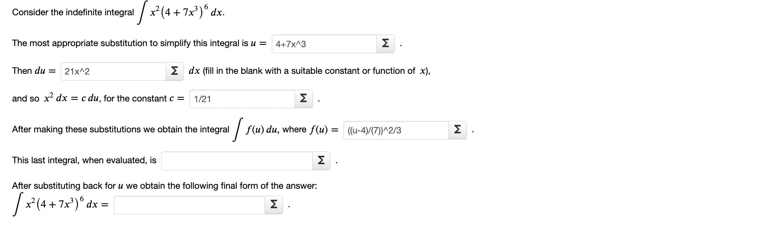Click the final answer blank below 'After substituting back'
The height and width of the screenshot is (226, 771).
[x=188, y=204]
